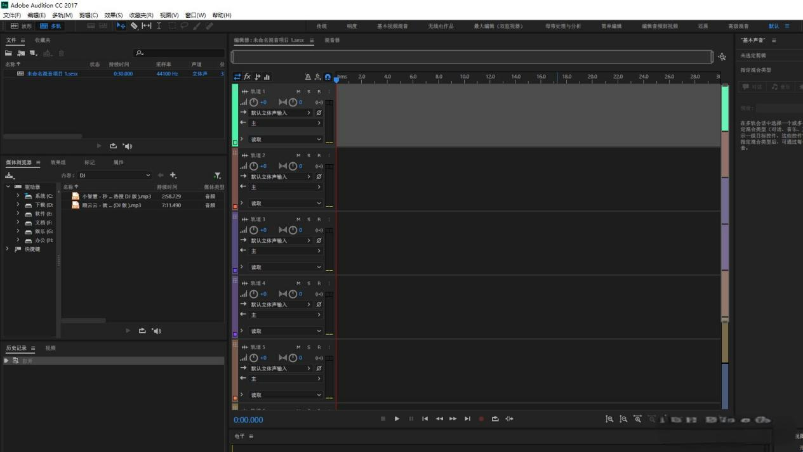Toggle the snapping magnet icon

(328, 77)
